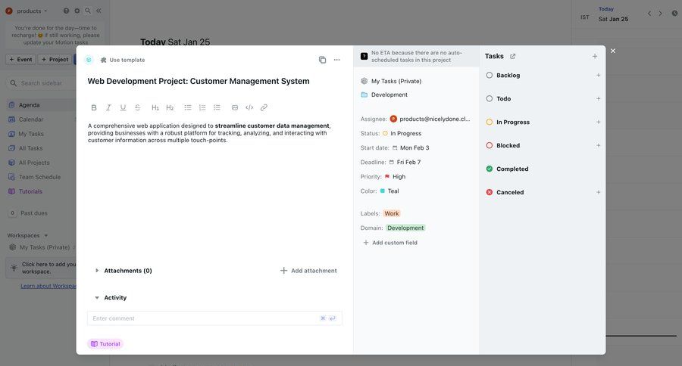682x366 pixels.
Task: Insert a bulleted list
Action: click(x=188, y=107)
